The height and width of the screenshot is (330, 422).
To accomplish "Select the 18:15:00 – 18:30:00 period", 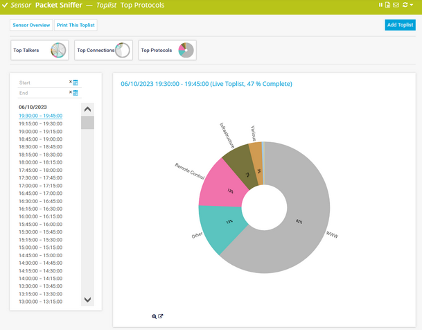I will click(41, 155).
